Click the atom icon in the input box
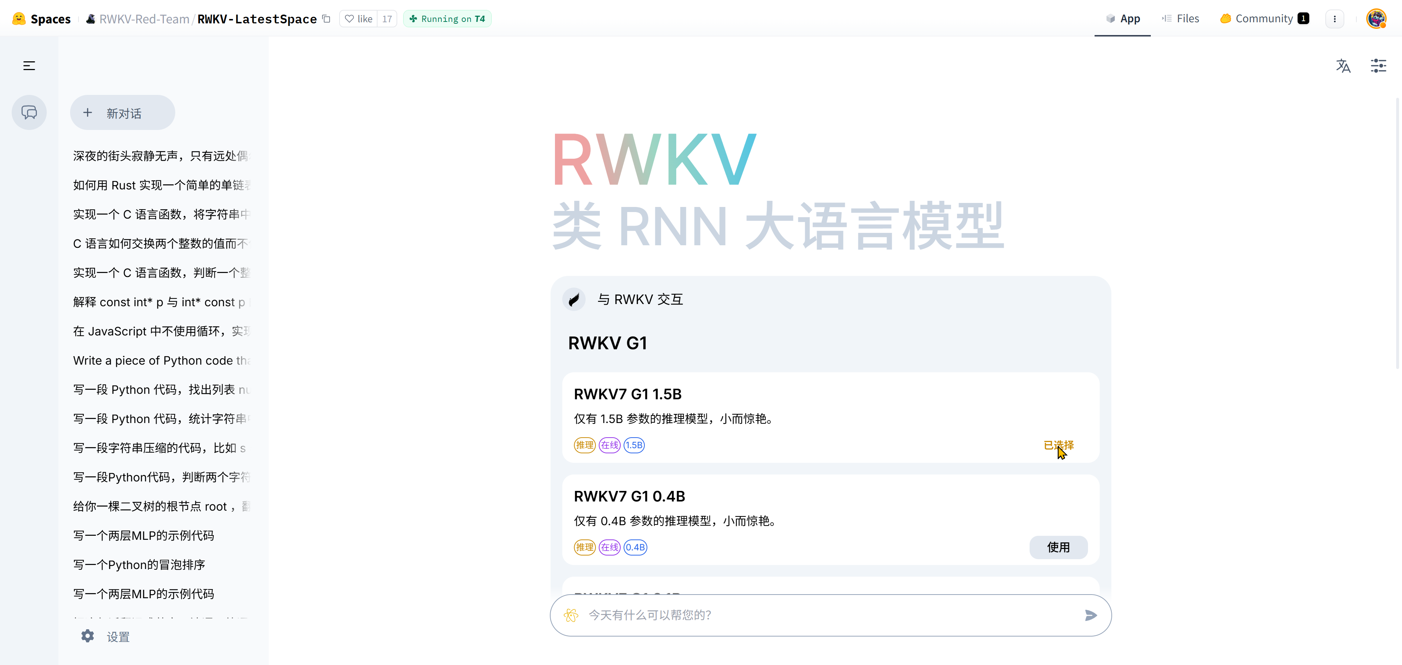Viewport: 1402px width, 665px height. (x=571, y=615)
